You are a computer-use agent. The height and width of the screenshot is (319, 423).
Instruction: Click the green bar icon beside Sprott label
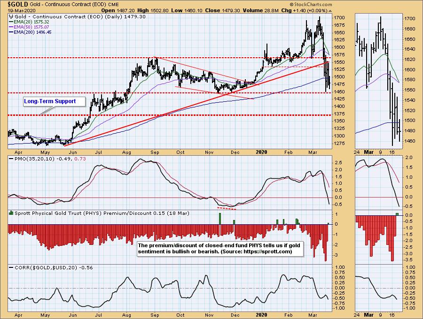11,213
